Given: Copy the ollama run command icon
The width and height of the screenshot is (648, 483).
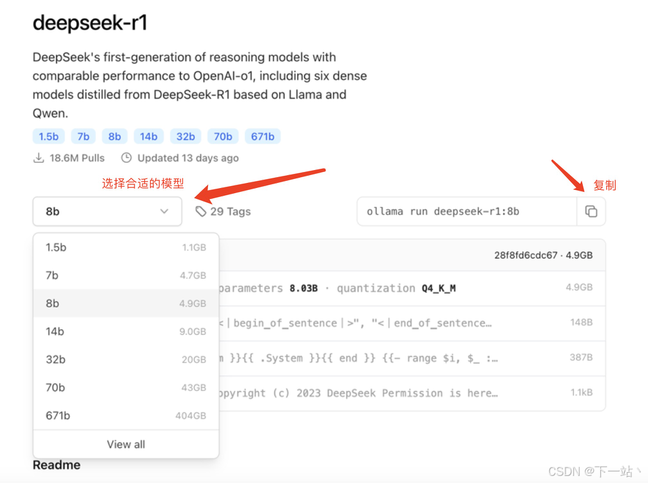Looking at the screenshot, I should pos(591,211).
